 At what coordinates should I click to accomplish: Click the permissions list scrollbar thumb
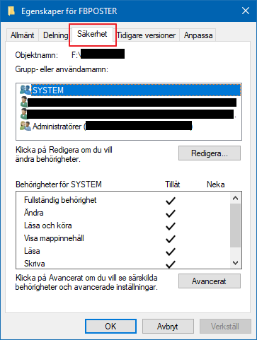click(235, 225)
